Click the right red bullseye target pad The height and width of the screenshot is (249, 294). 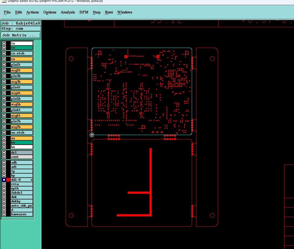click(158, 57)
